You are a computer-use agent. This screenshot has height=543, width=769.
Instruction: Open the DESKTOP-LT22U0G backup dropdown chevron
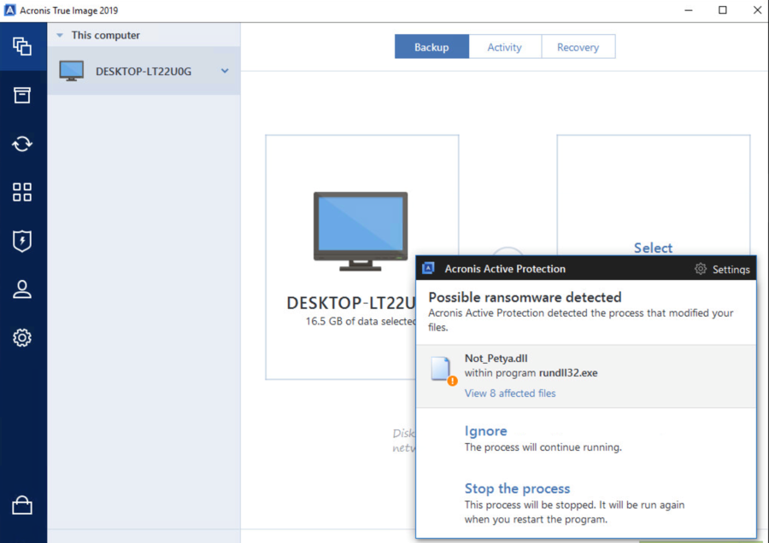[225, 71]
